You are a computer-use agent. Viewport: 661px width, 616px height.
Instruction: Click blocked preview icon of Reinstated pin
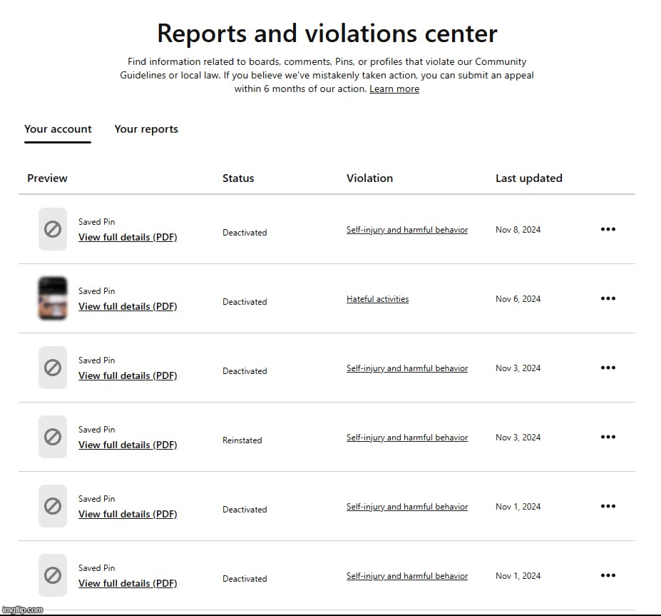(x=53, y=437)
